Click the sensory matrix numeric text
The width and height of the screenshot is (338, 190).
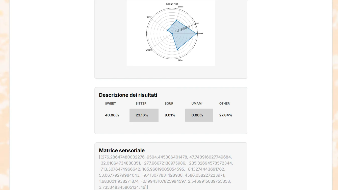tap(166, 172)
